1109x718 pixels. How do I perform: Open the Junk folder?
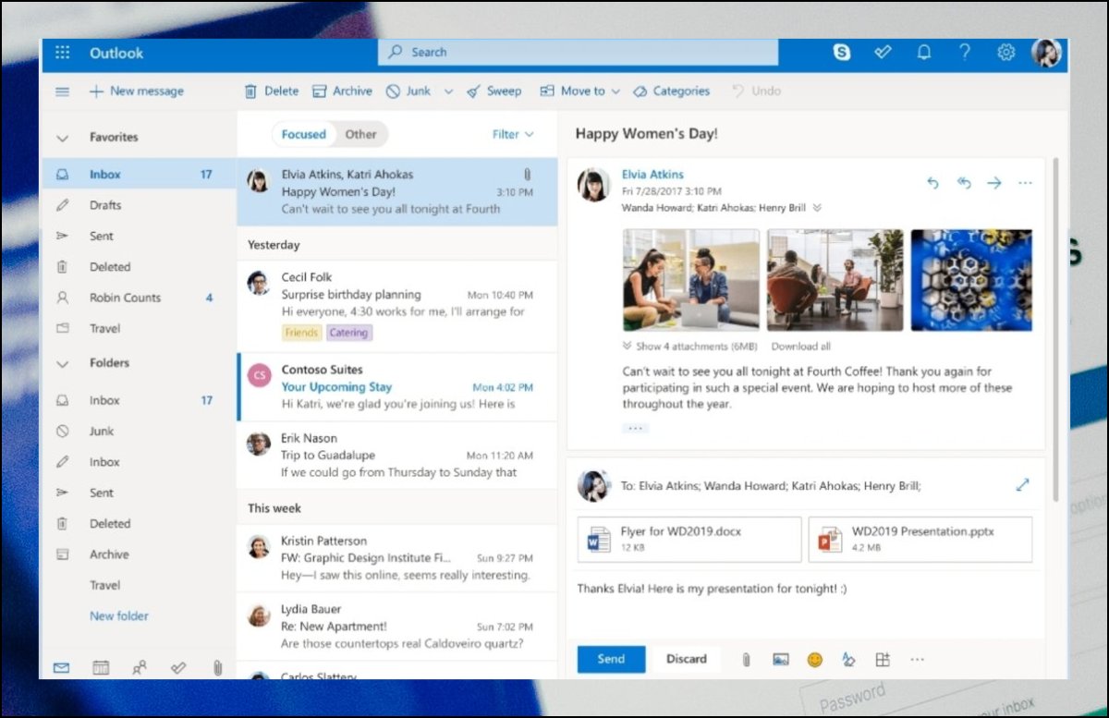click(x=139, y=432)
